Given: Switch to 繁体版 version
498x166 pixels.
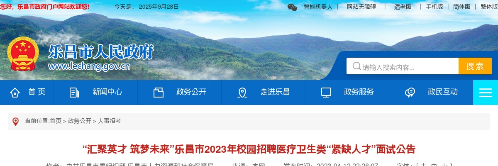Looking at the screenshot, I should tap(489, 7).
